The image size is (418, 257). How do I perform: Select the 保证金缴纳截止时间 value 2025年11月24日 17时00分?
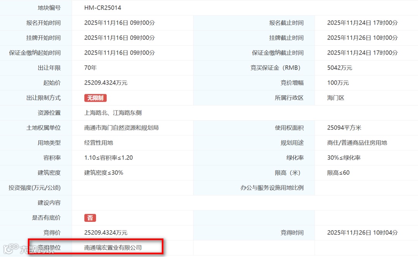tap(363, 53)
